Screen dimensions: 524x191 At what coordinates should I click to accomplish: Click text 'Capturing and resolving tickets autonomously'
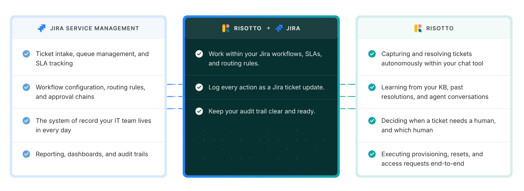(x=432, y=59)
